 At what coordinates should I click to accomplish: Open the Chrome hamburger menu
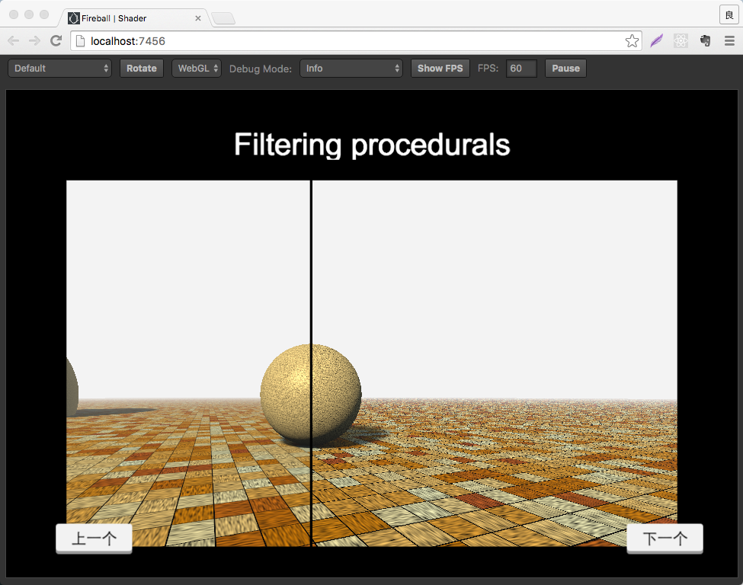tap(730, 41)
